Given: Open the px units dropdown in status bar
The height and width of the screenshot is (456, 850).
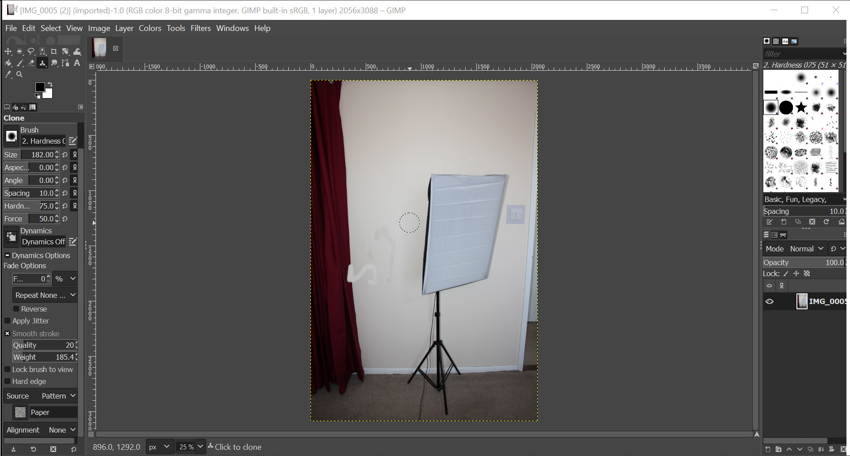Looking at the screenshot, I should point(159,447).
